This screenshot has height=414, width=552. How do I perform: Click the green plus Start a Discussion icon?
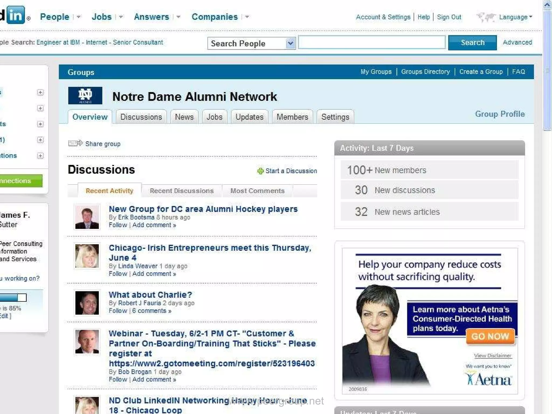[260, 171]
